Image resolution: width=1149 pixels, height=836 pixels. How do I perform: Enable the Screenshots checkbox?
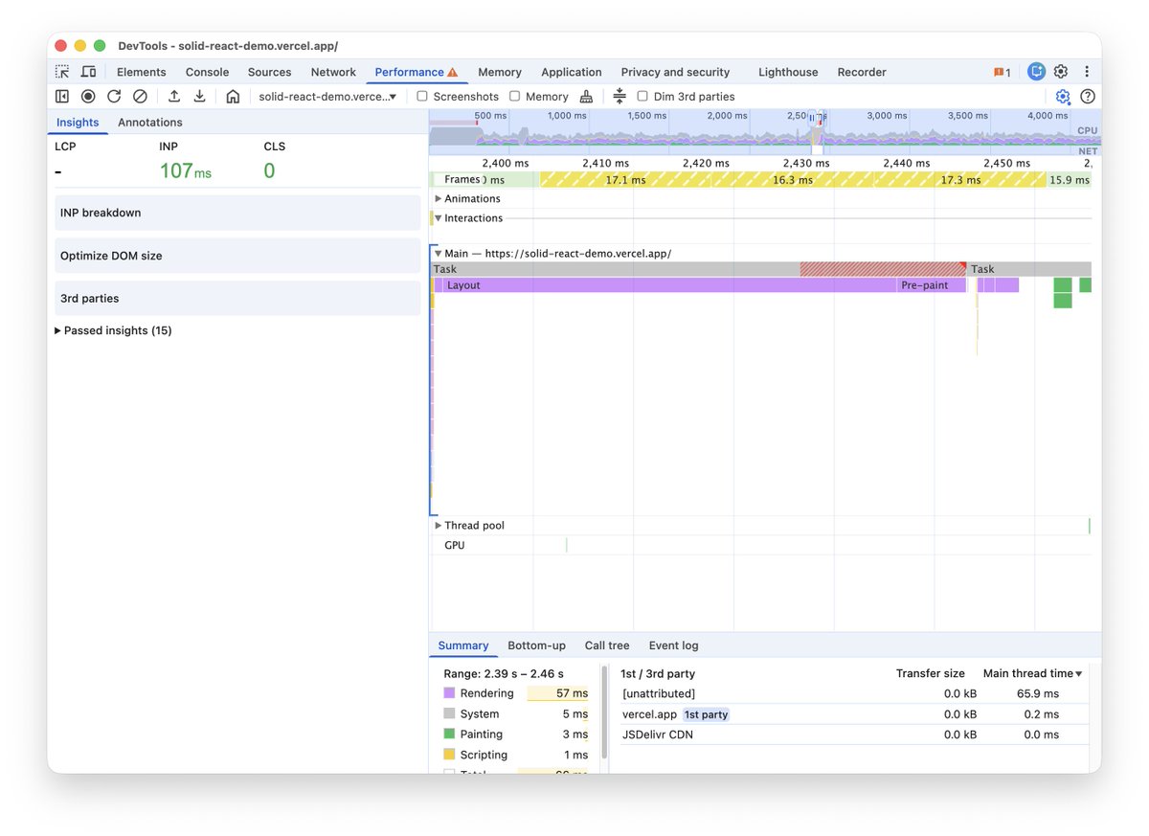422,97
